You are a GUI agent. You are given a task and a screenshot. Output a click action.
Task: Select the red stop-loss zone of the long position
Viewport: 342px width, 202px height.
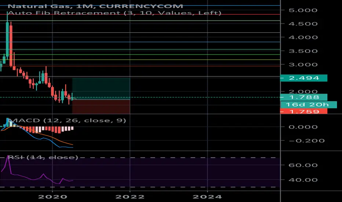click(101, 107)
